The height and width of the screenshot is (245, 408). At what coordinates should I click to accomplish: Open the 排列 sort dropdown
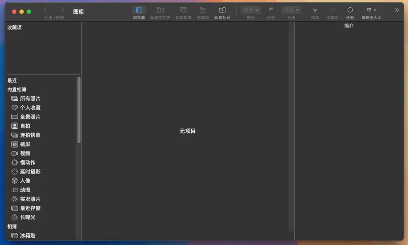click(x=250, y=10)
